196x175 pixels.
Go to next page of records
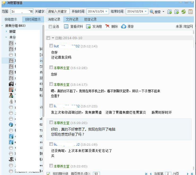coord(188,174)
